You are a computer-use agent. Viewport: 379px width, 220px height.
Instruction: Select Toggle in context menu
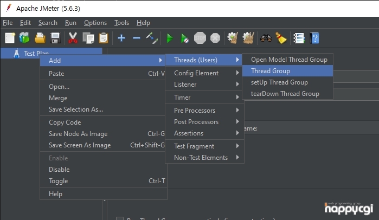(102, 180)
